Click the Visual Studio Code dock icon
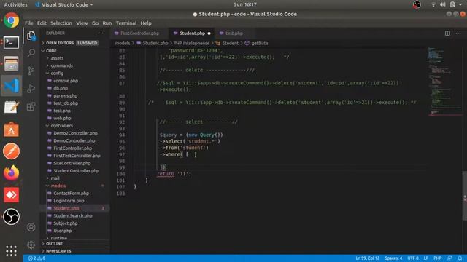The image size is (467, 262). pos(12,86)
